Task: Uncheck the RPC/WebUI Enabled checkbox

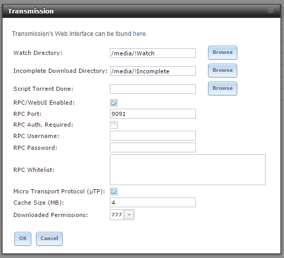Action: click(113, 103)
